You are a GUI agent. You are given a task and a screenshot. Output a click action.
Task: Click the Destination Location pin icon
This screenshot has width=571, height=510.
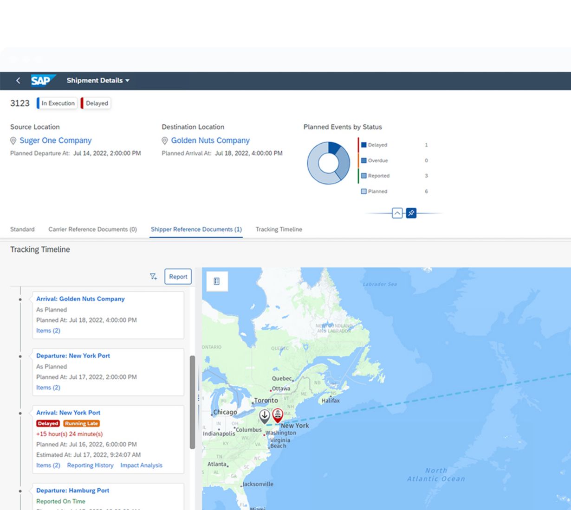coord(165,141)
